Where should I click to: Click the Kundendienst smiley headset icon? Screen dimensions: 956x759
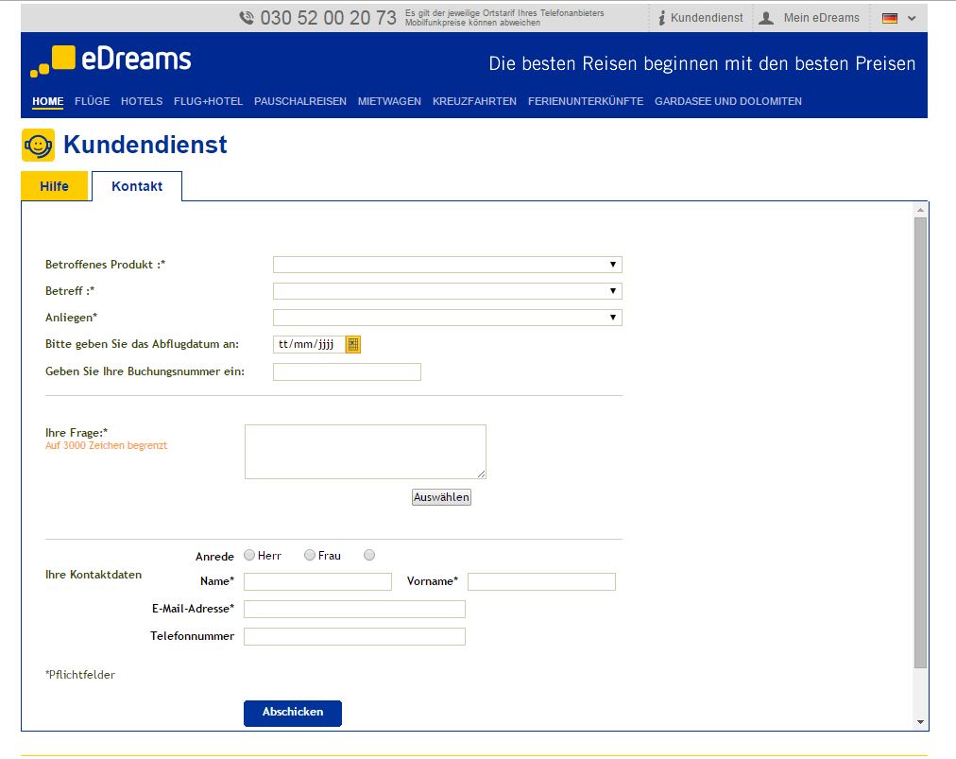[38, 146]
